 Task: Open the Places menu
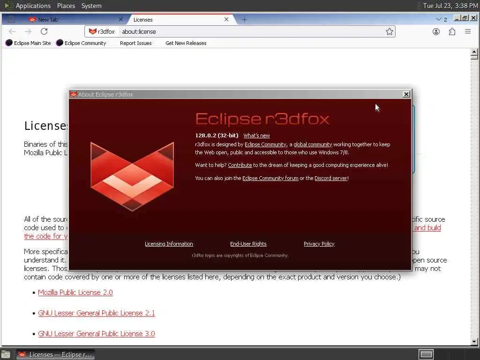pos(66,6)
